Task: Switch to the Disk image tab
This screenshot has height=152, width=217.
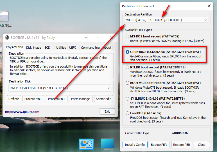Action: pos(34,48)
